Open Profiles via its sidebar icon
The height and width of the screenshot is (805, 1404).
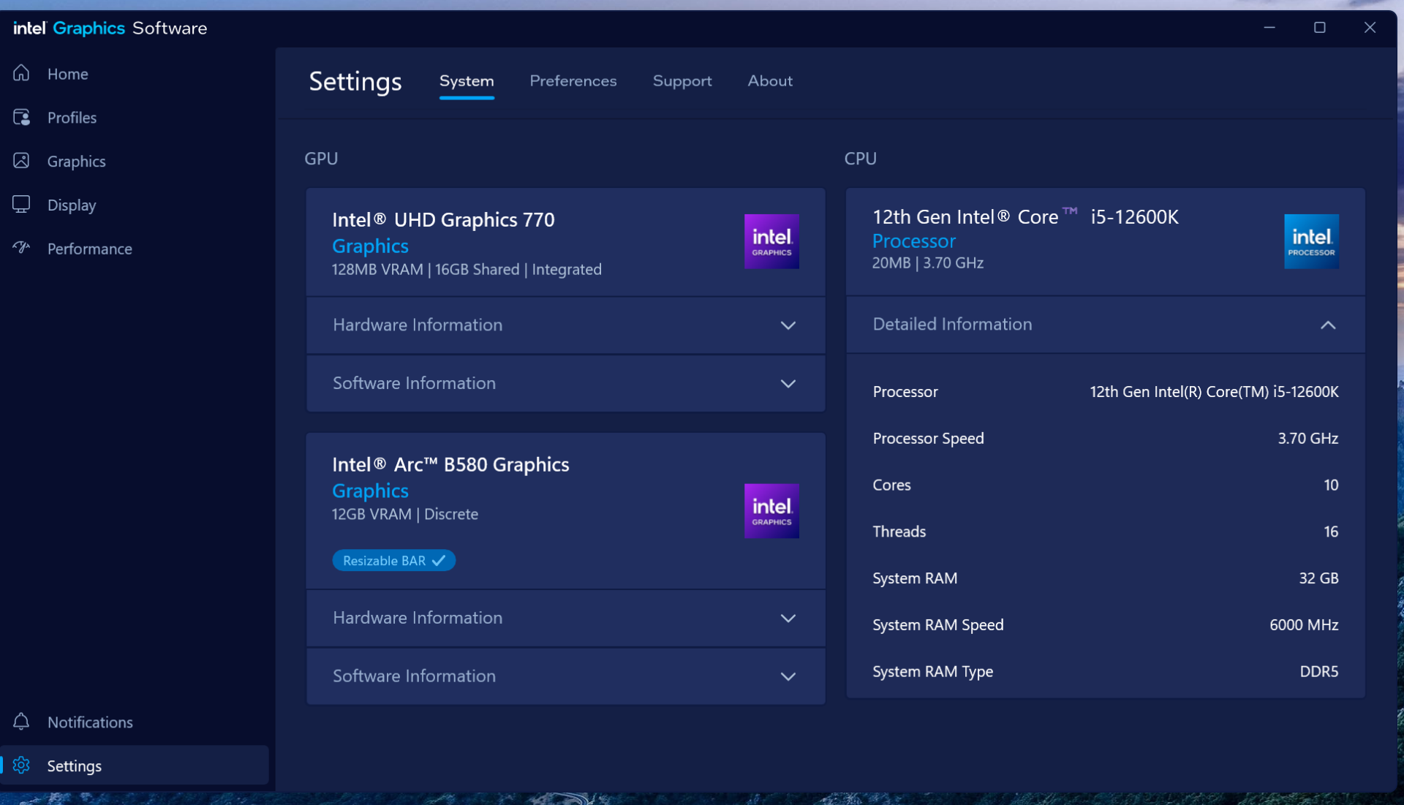(x=21, y=117)
